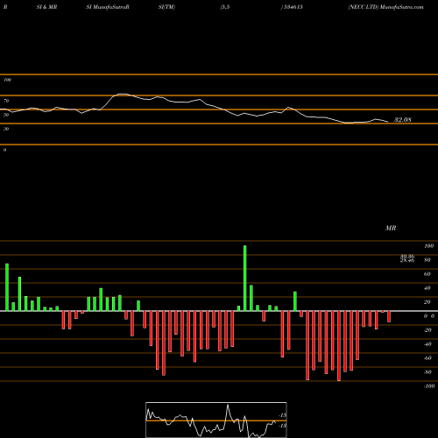This screenshot has width=438, height=438.
Task: Click the 'SI & MR' header label
Action: [46, 7]
